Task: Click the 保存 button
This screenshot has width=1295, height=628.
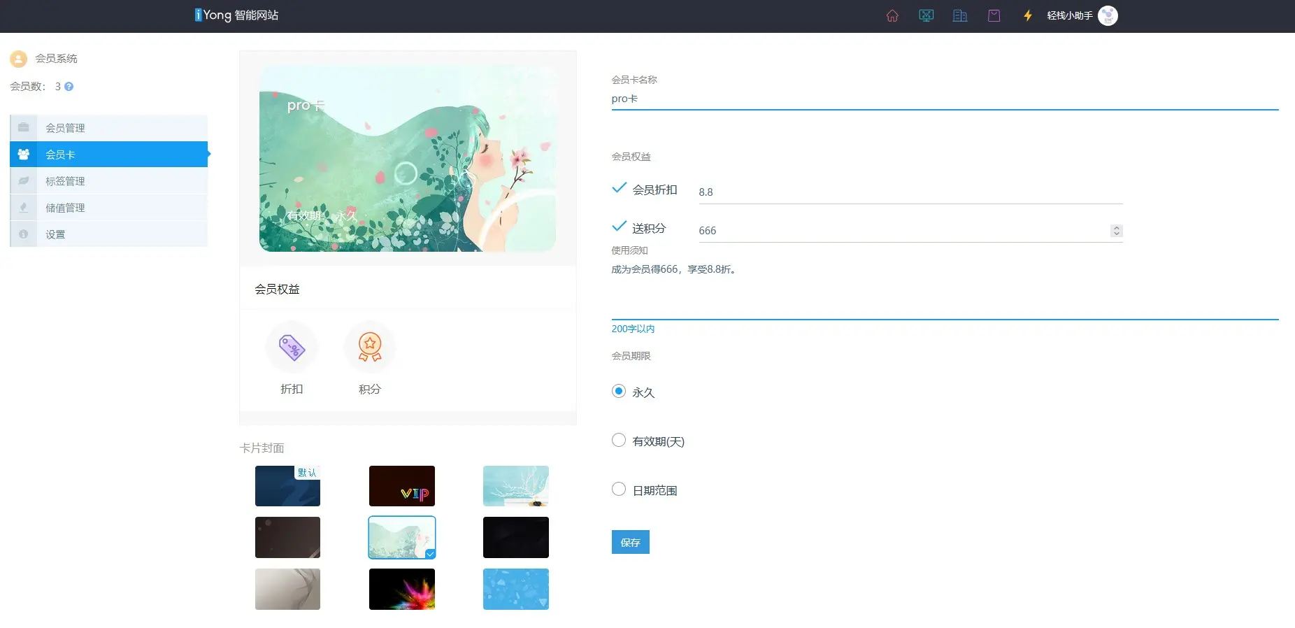Action: [x=630, y=542]
